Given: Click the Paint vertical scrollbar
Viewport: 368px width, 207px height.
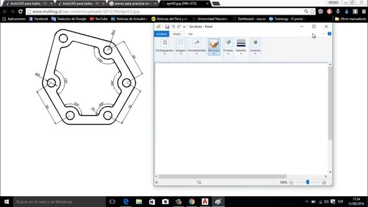Looking at the screenshot, I should [330, 103].
